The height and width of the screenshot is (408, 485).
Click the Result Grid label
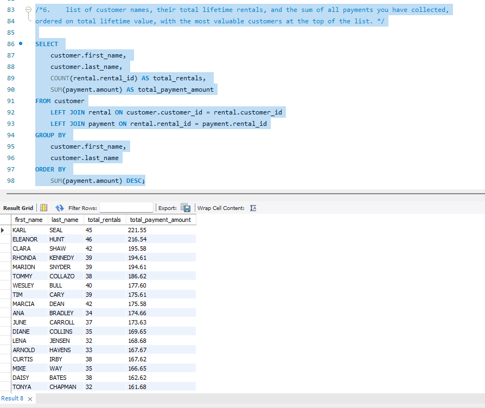coord(18,207)
